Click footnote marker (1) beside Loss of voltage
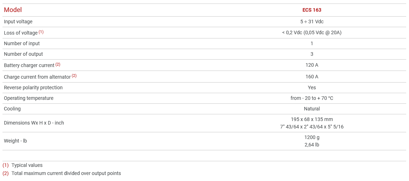409x181 pixels. point(41,32)
